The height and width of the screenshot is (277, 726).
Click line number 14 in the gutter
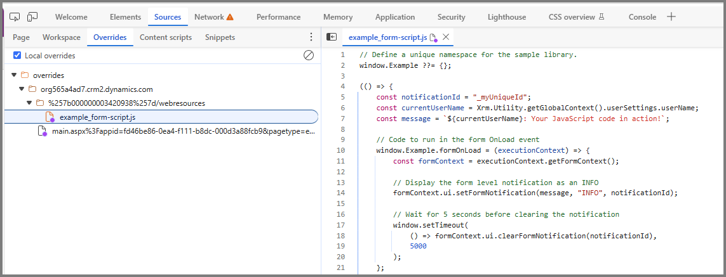point(341,193)
